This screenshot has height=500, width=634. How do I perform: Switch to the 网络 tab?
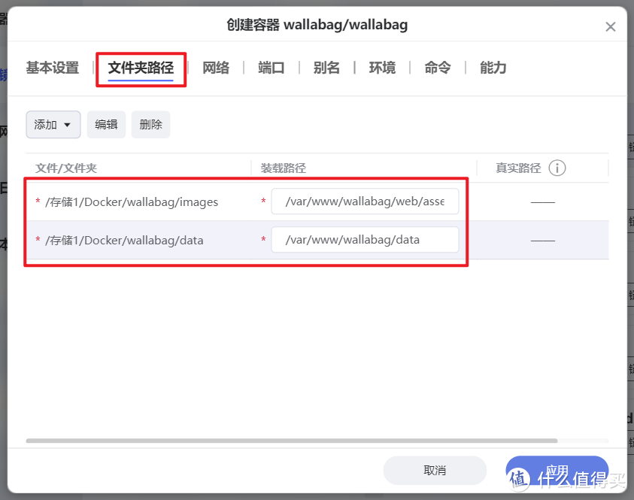[216, 67]
